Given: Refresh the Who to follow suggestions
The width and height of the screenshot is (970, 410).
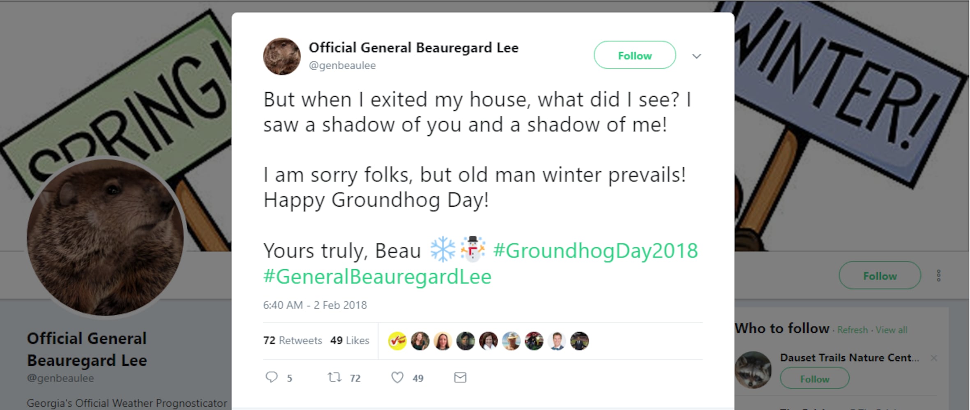Looking at the screenshot, I should pyautogui.click(x=852, y=330).
